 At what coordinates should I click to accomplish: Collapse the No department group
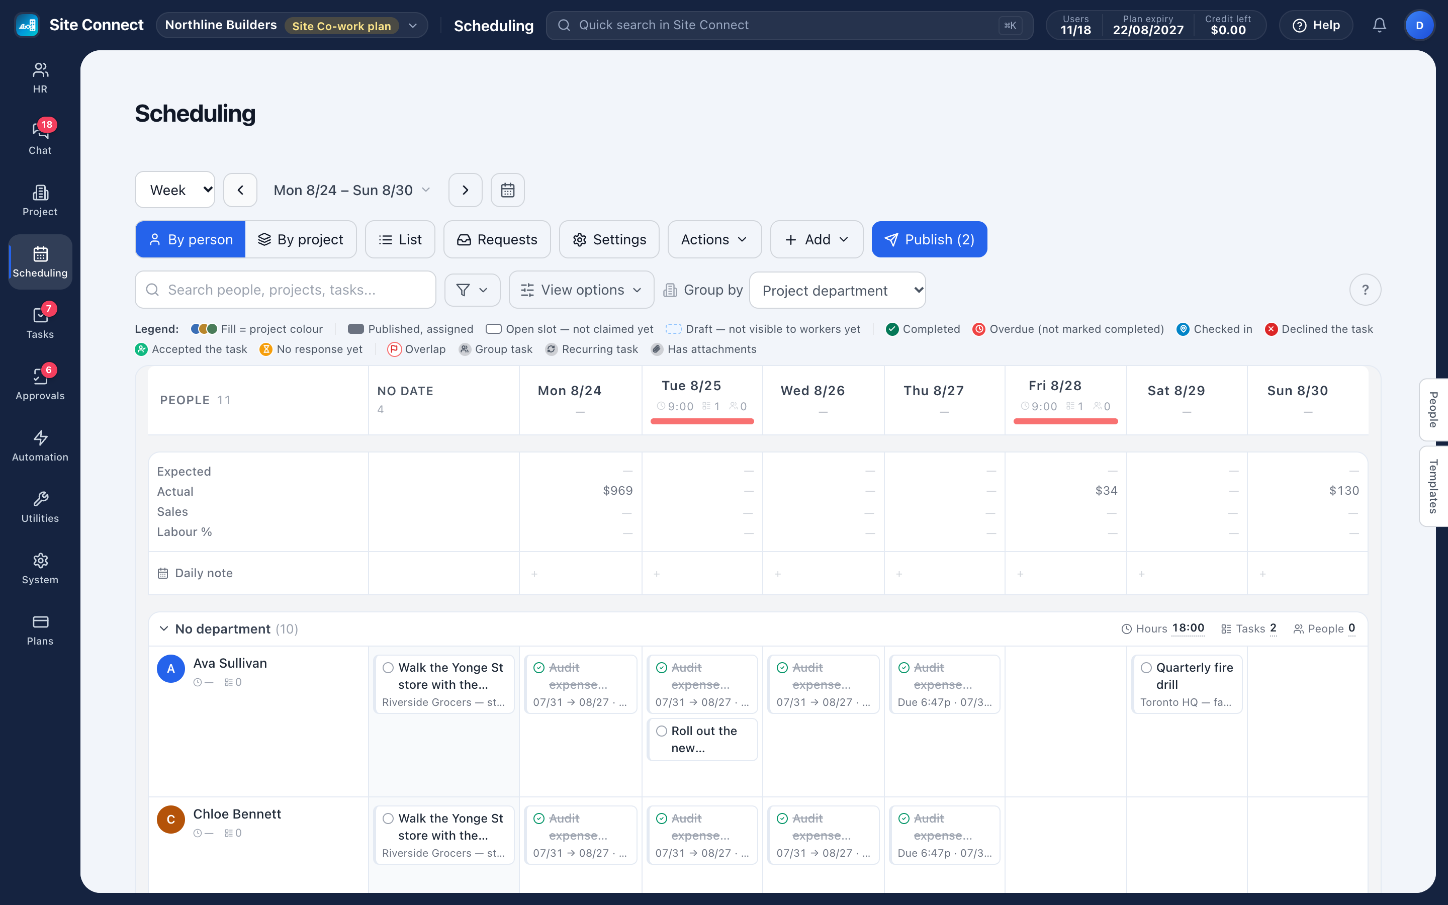164,628
